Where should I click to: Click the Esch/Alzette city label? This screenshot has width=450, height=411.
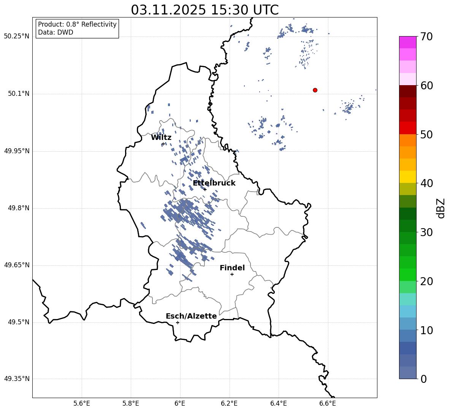click(x=191, y=316)
